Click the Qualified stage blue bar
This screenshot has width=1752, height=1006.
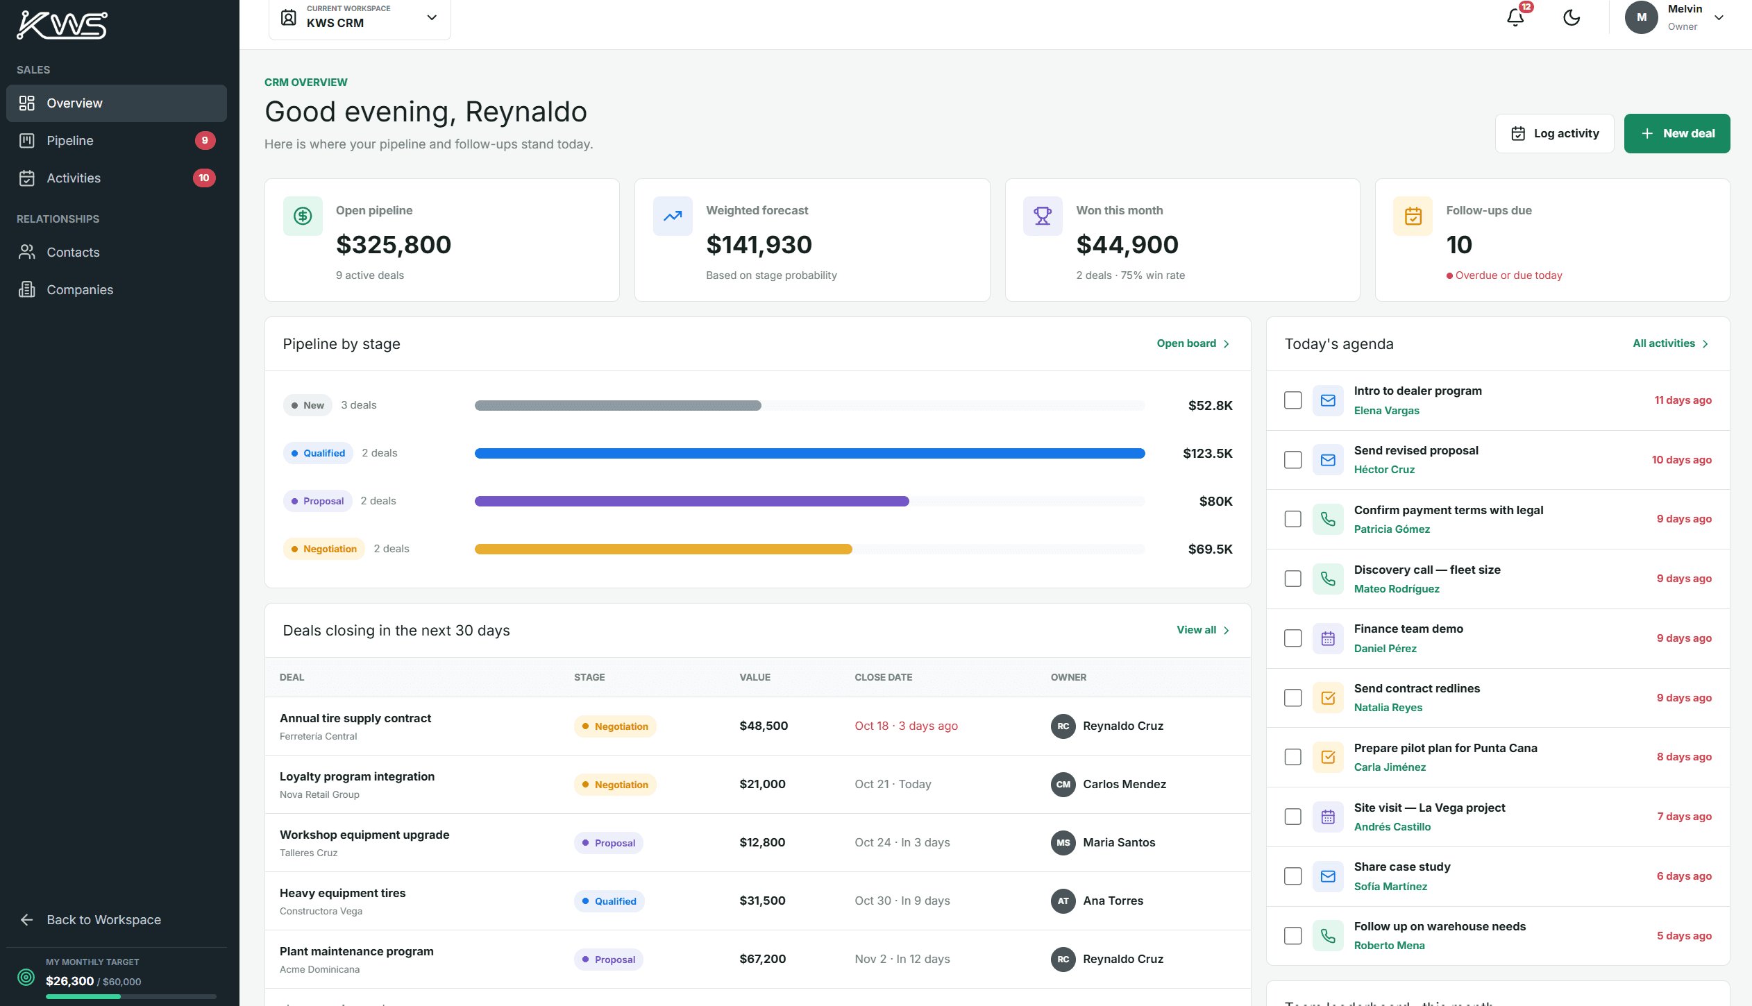(809, 453)
